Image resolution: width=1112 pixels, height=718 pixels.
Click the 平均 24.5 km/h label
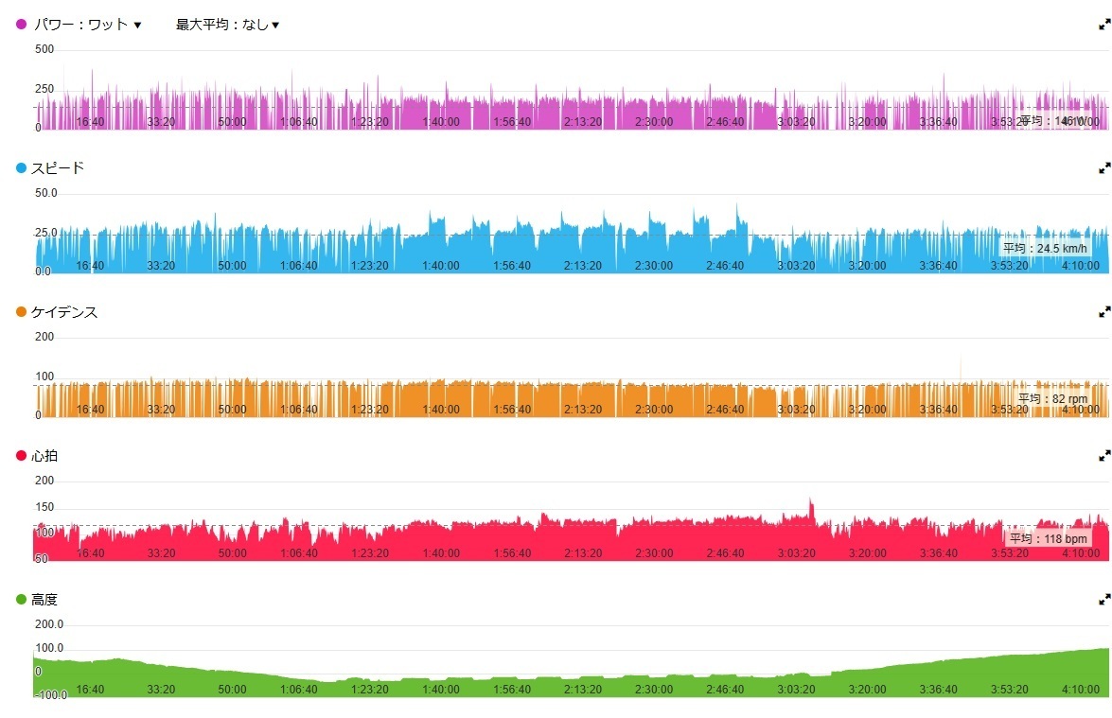click(x=1045, y=248)
